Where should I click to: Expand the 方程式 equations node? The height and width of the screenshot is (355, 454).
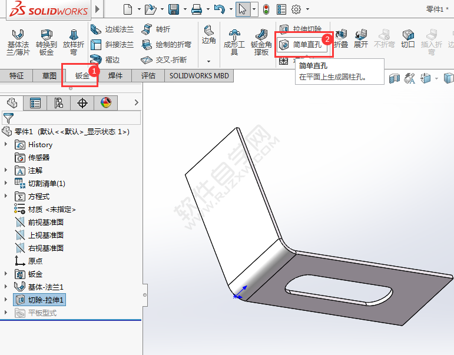pyautogui.click(x=5, y=196)
